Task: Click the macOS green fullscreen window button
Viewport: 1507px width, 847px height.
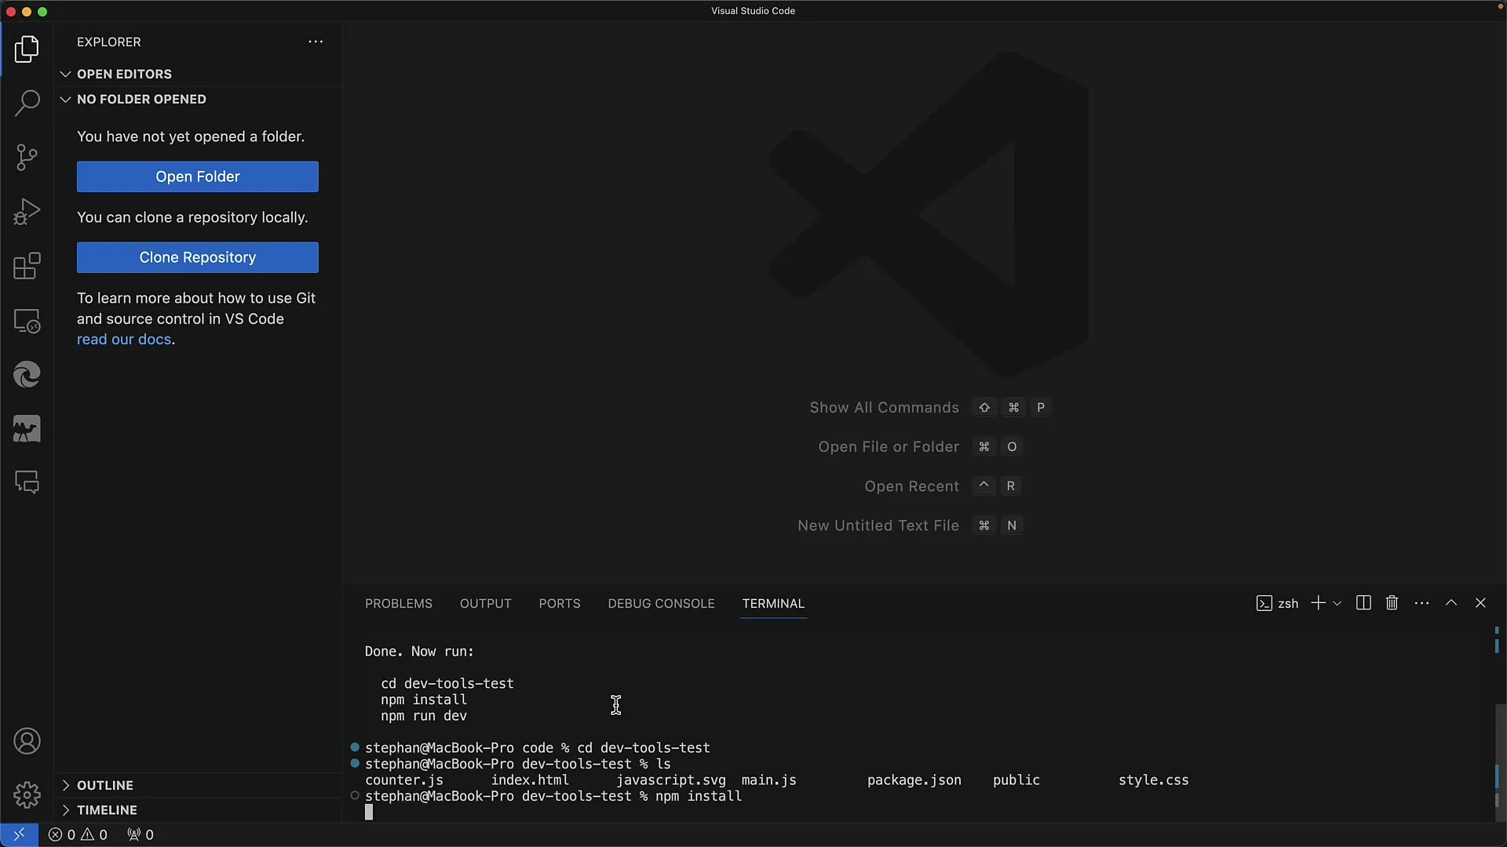Action: 42,12
